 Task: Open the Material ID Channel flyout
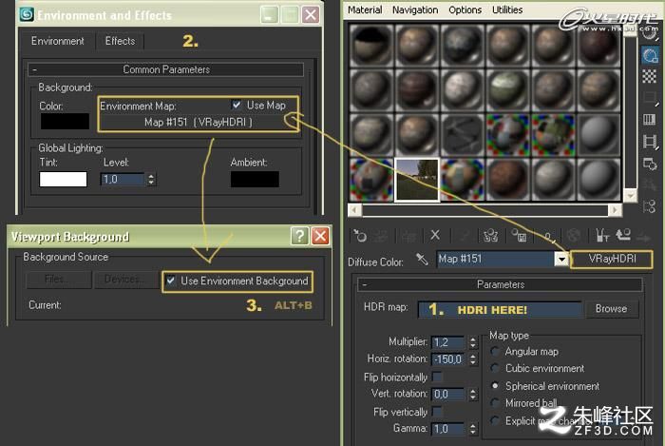(548, 236)
